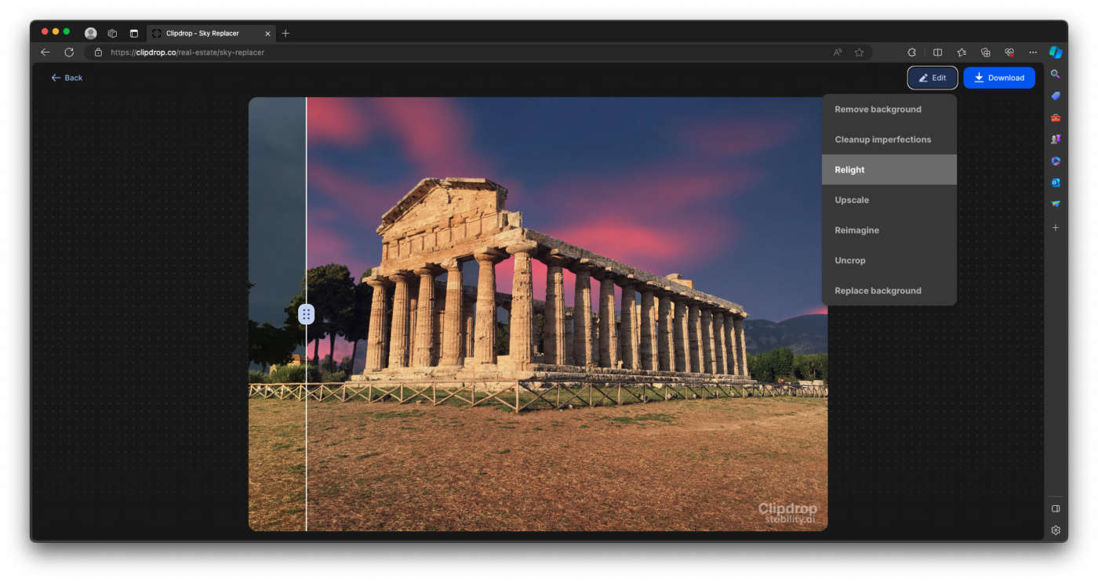Open the browser more options ellipsis menu
The height and width of the screenshot is (582, 1098).
(1033, 52)
